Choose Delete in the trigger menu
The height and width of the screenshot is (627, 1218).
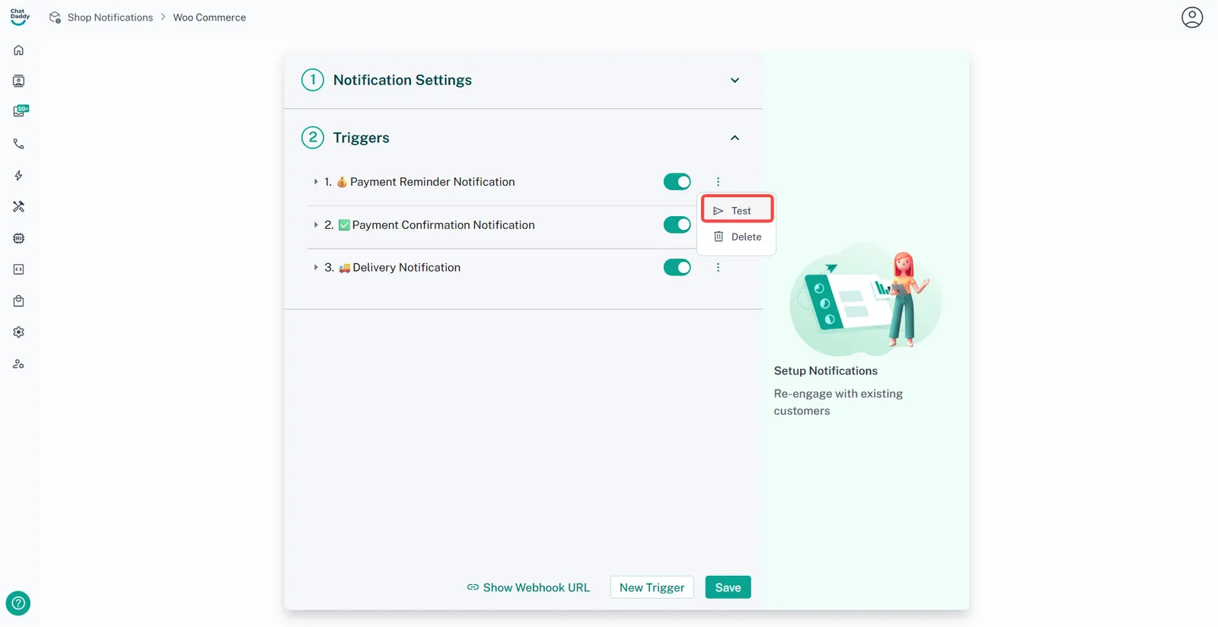[x=737, y=237]
